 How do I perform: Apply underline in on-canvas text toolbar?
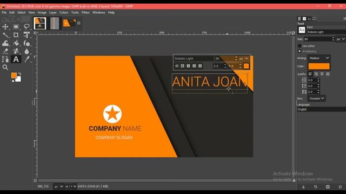pyautogui.click(x=194, y=66)
